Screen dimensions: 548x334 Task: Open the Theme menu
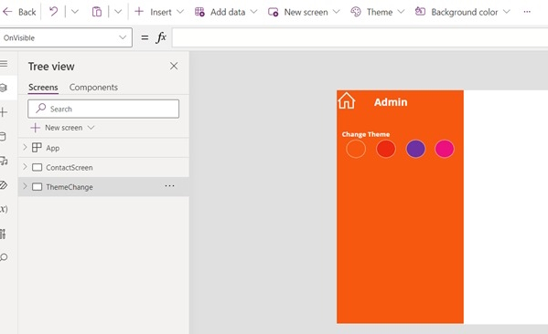pos(378,12)
